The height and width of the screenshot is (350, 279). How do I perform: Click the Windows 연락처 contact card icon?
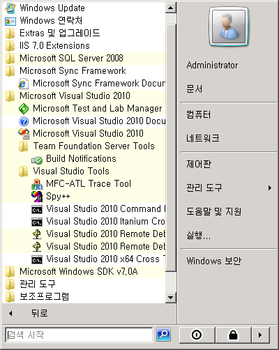[10, 21]
